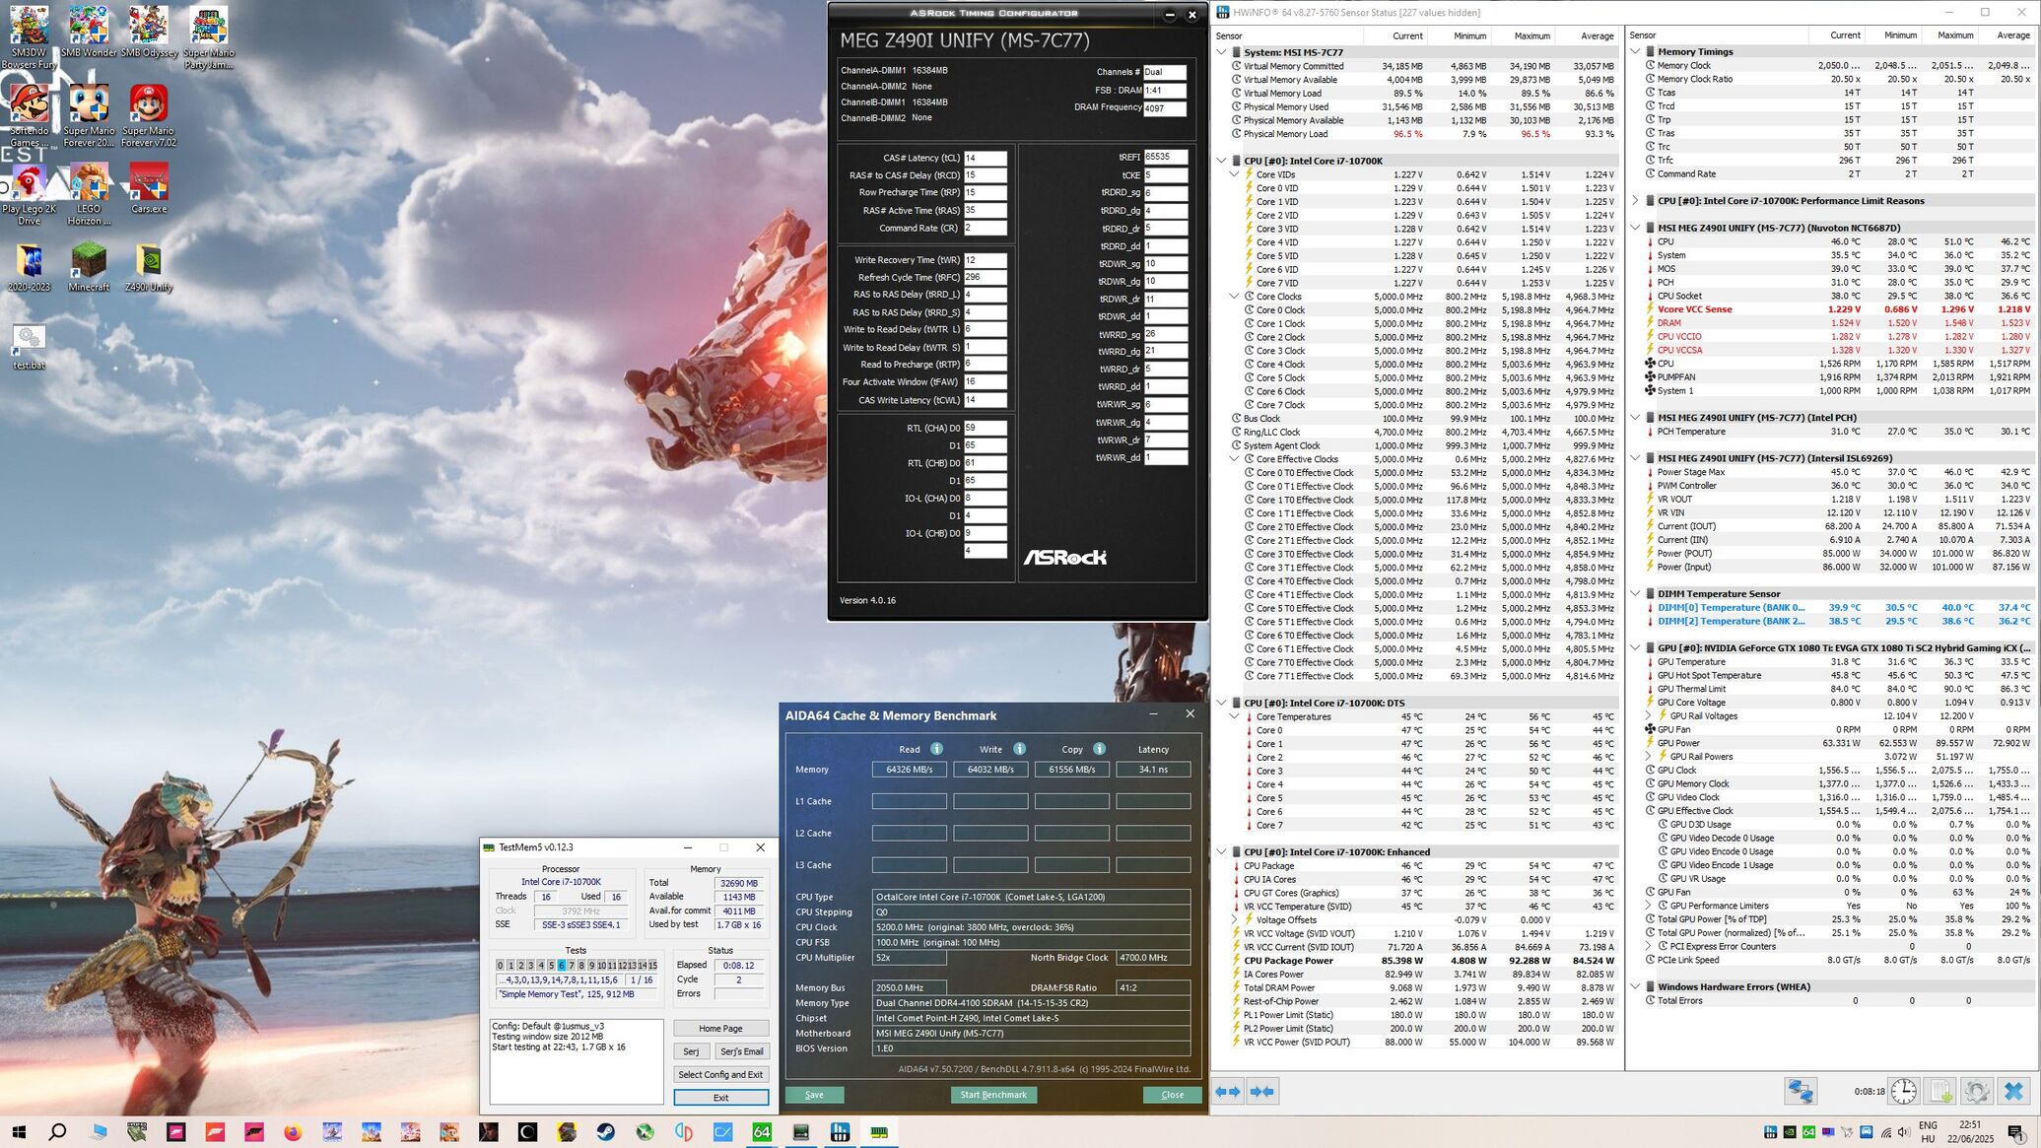This screenshot has width=2041, height=1148.
Task: Click ENG HU language indicator
Action: point(1928,1132)
